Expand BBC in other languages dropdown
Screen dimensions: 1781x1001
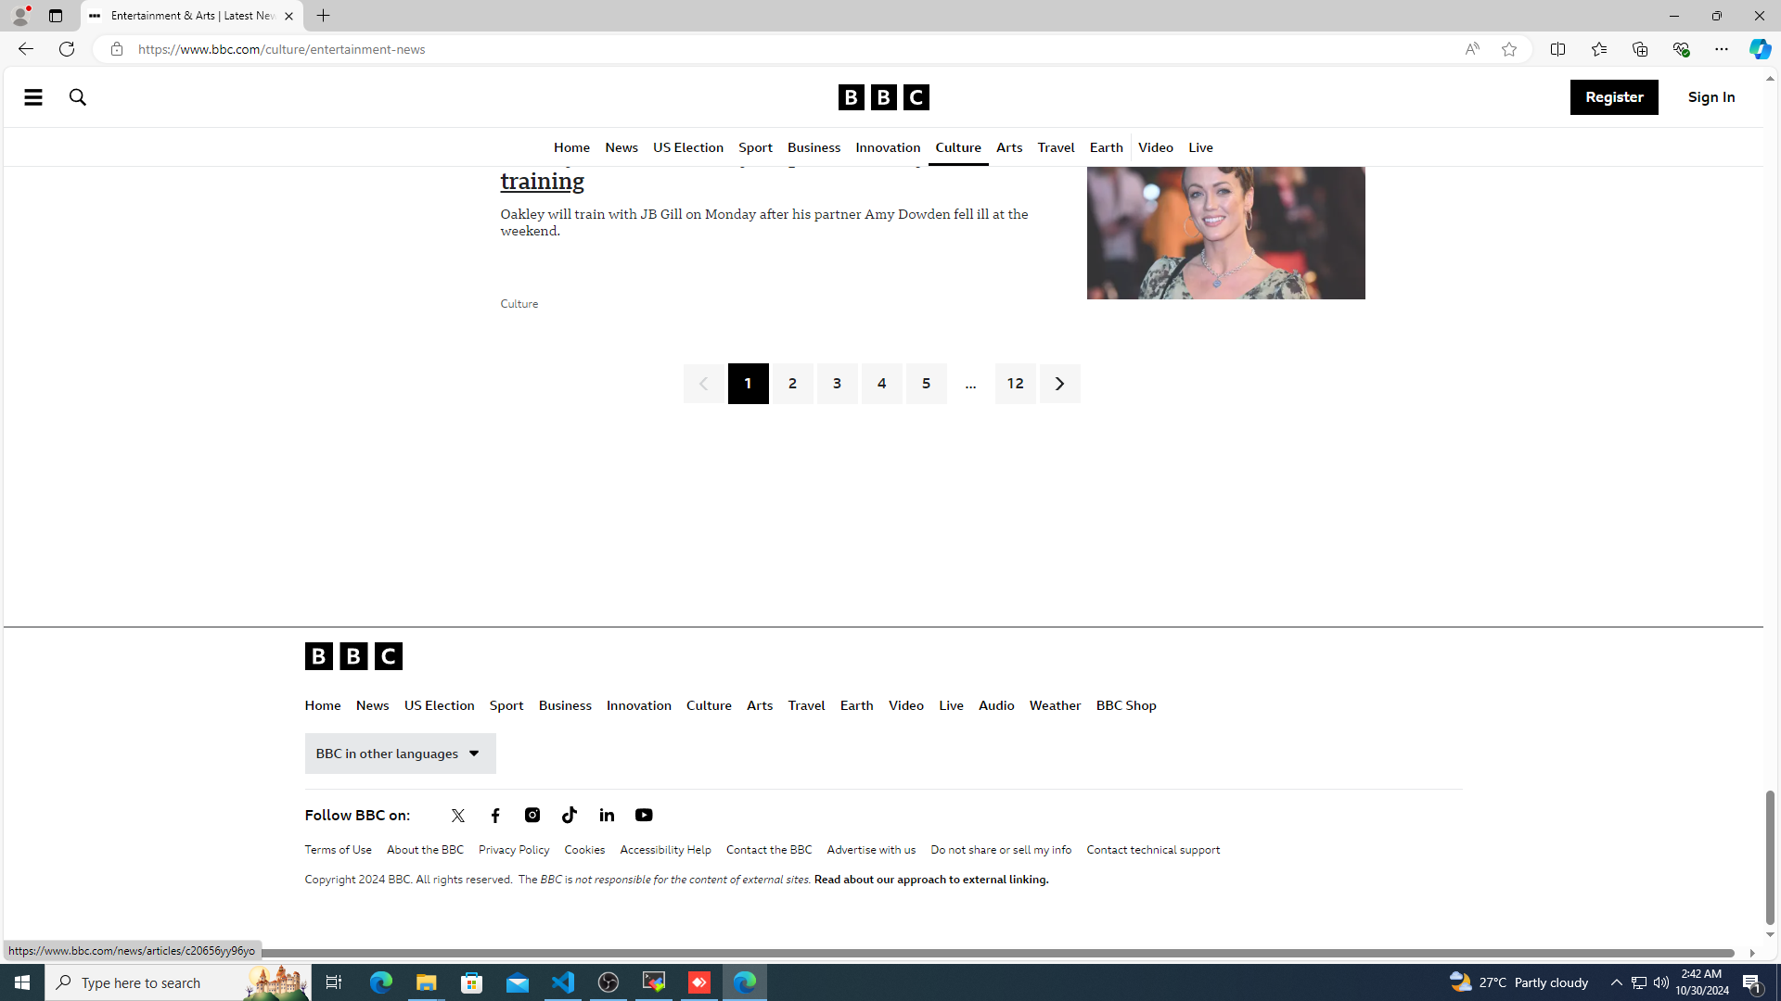pyautogui.click(x=400, y=754)
